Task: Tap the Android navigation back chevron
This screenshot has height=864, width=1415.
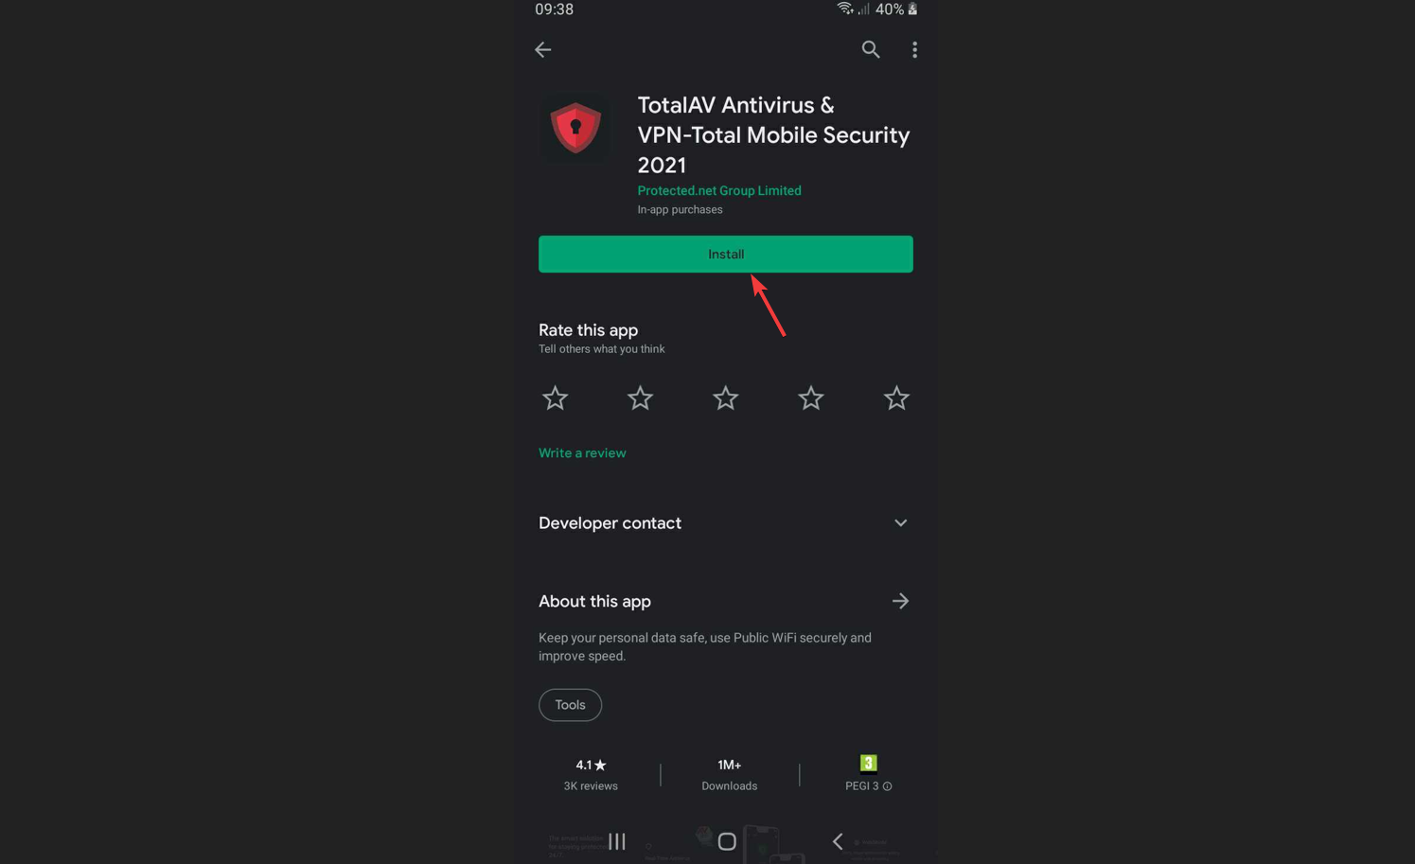Action: pyautogui.click(x=838, y=840)
